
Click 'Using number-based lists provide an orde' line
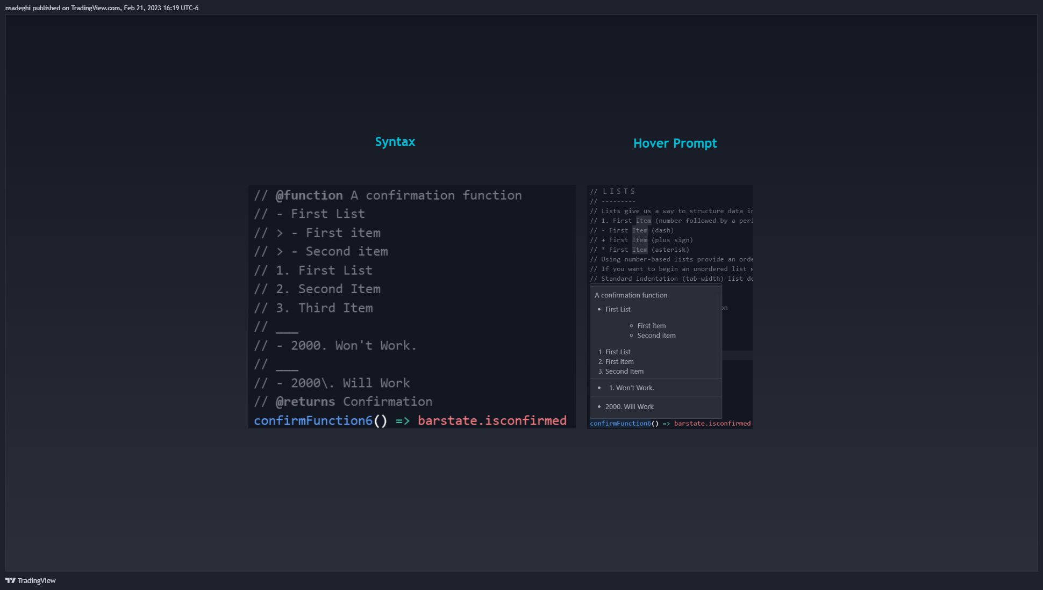pyautogui.click(x=671, y=259)
